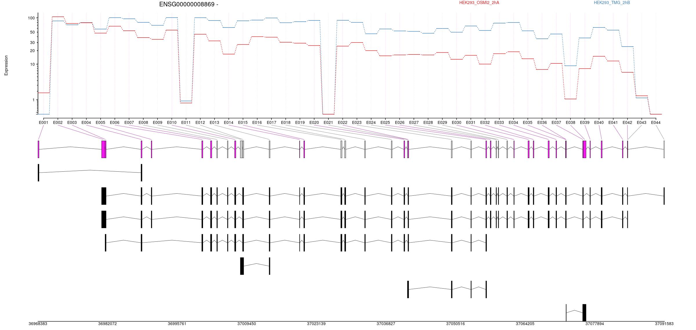The width and height of the screenshot is (696, 330).
Task: Click exon label E022
Action: coord(342,122)
